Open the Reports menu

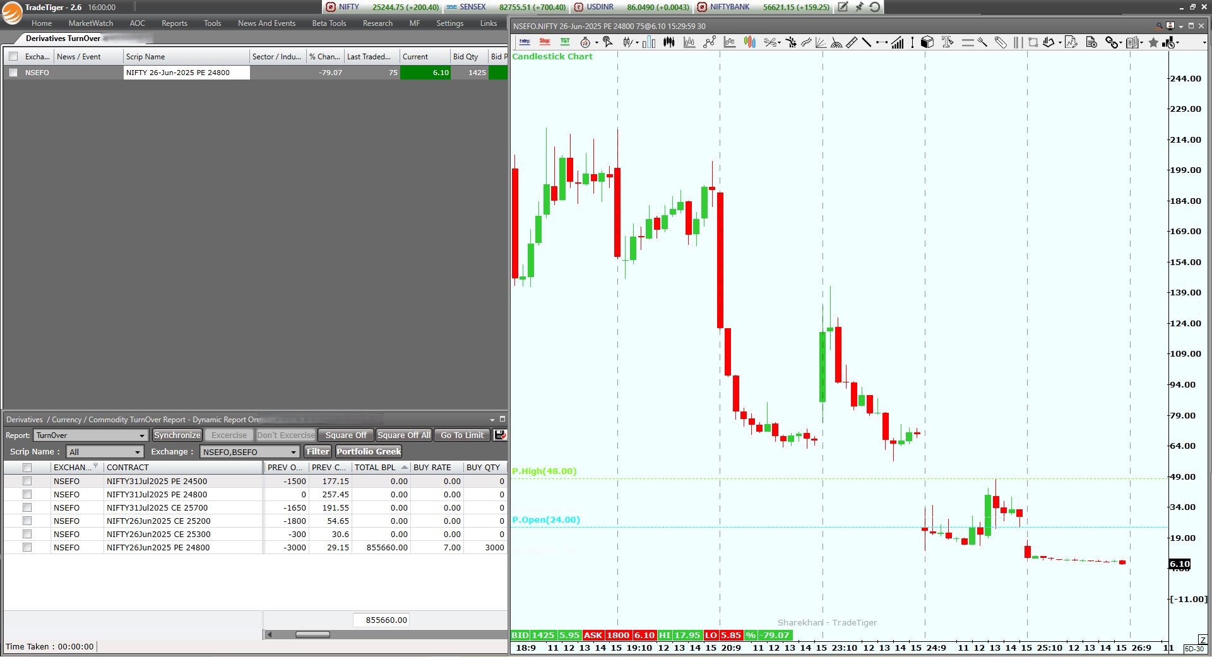click(174, 23)
